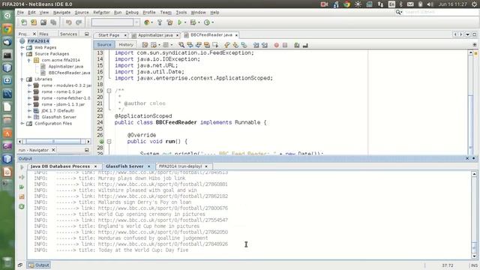The image size is (480, 270).
Task: Switch to Start Page tab
Action: [x=109, y=35]
